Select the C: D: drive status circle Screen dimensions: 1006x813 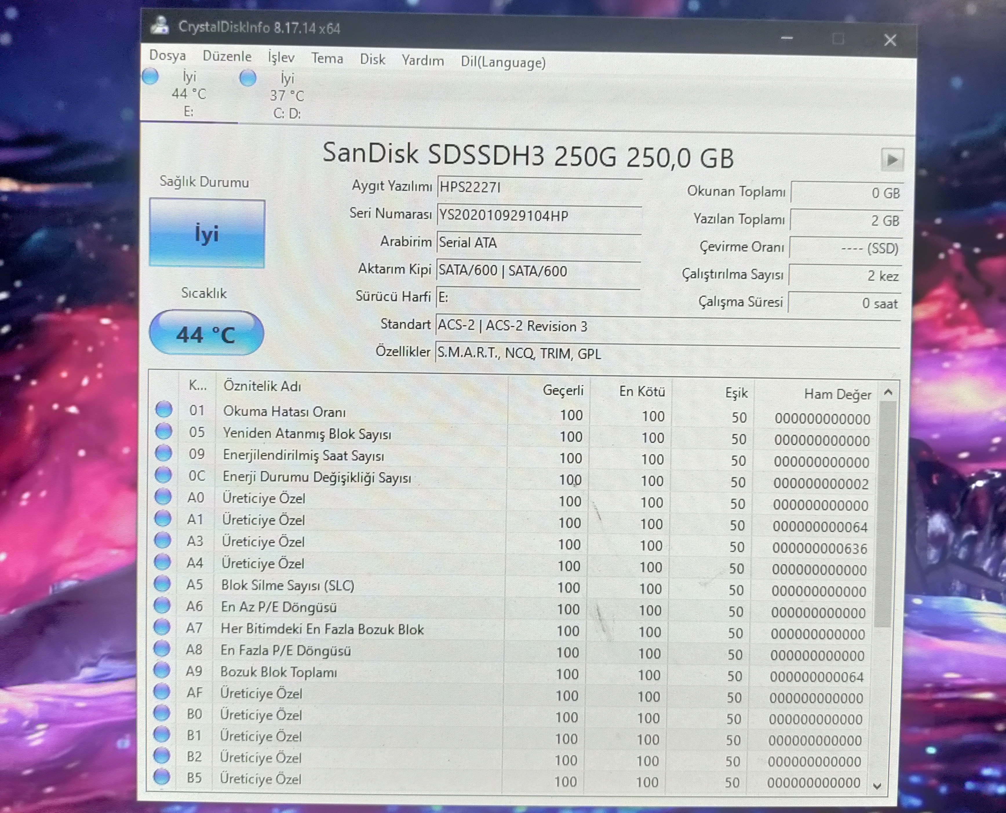pos(248,78)
